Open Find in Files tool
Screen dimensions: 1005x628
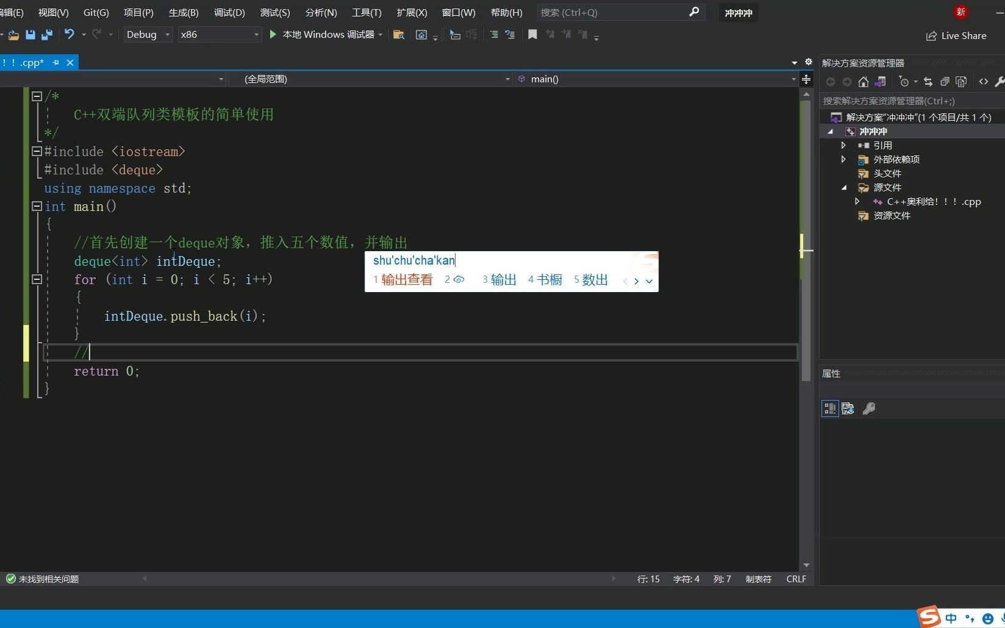pos(398,35)
